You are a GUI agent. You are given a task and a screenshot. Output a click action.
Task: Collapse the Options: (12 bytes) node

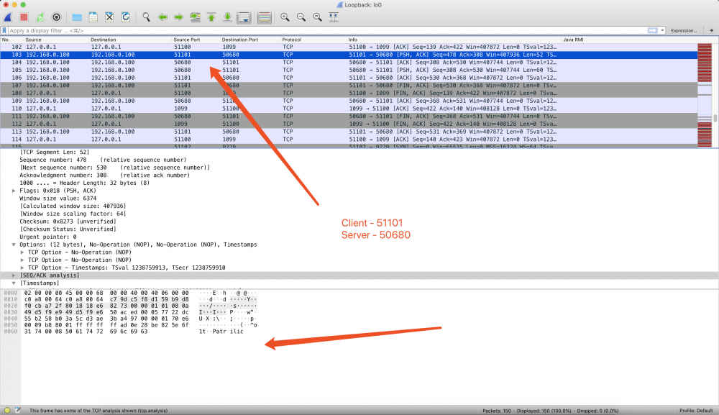[x=14, y=245]
